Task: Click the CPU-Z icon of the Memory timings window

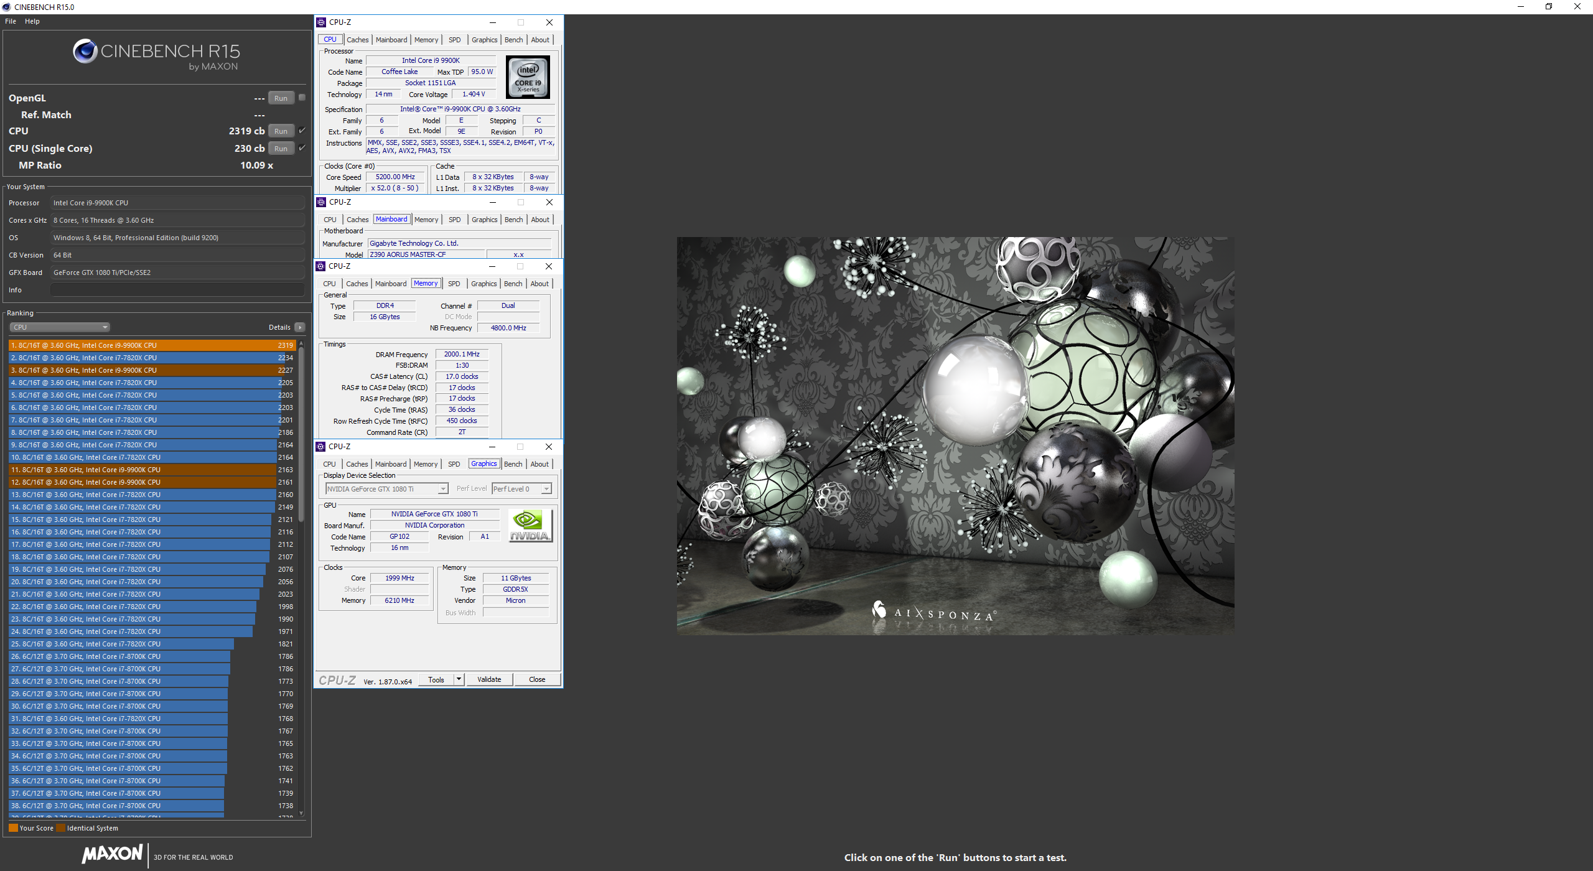Action: pyautogui.click(x=320, y=266)
